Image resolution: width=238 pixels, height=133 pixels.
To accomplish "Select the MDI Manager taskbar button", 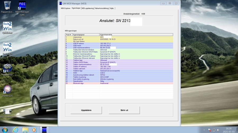I will point(44,130).
